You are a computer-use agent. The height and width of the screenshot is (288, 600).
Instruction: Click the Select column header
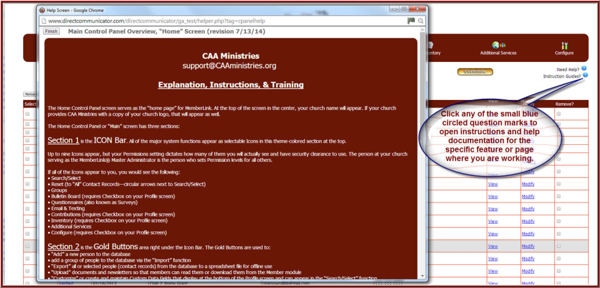coord(30,104)
